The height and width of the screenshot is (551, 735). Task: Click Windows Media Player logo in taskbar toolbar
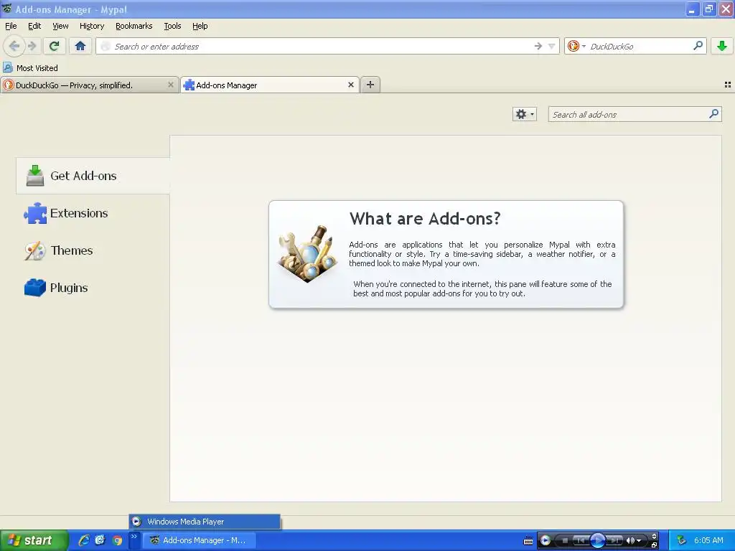pyautogui.click(x=546, y=540)
